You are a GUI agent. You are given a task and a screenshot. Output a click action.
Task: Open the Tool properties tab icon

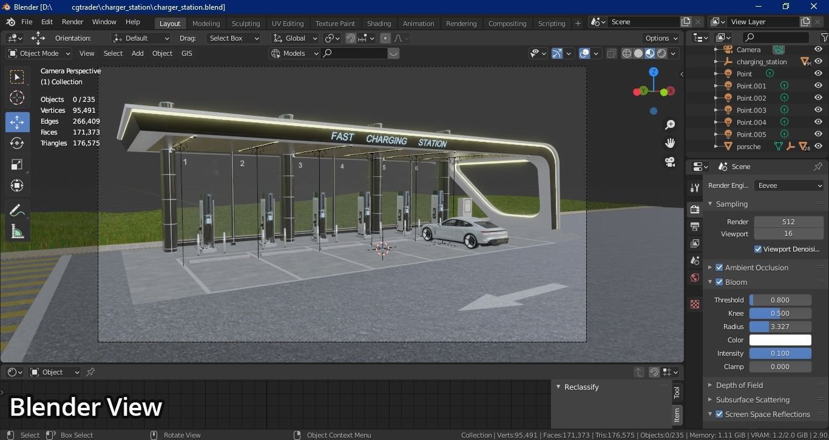click(695, 188)
